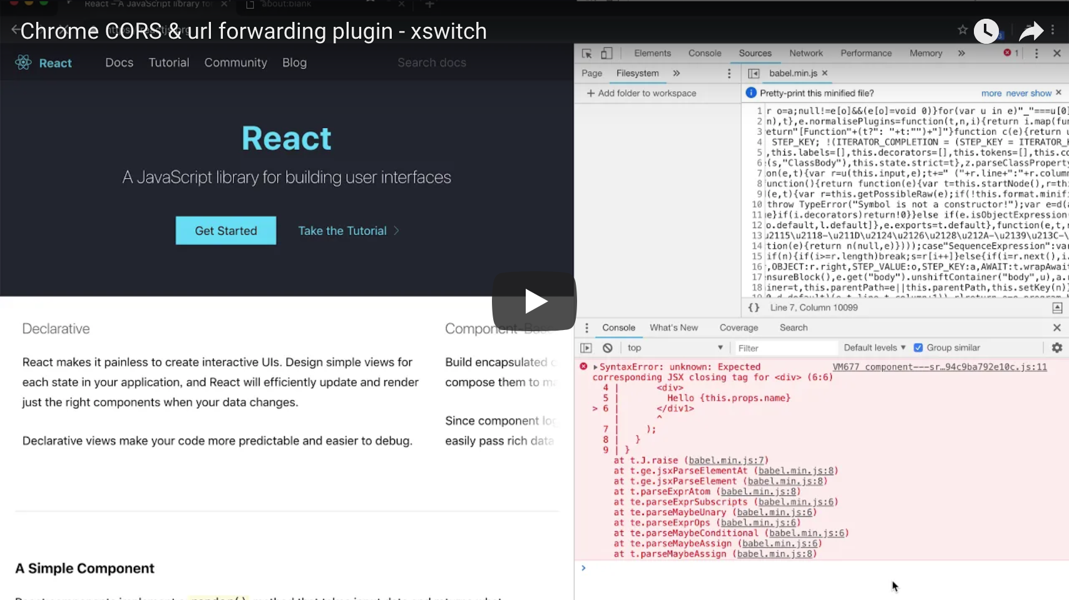Toggle the console sidebar icon
This screenshot has width=1069, height=600.
(586, 348)
